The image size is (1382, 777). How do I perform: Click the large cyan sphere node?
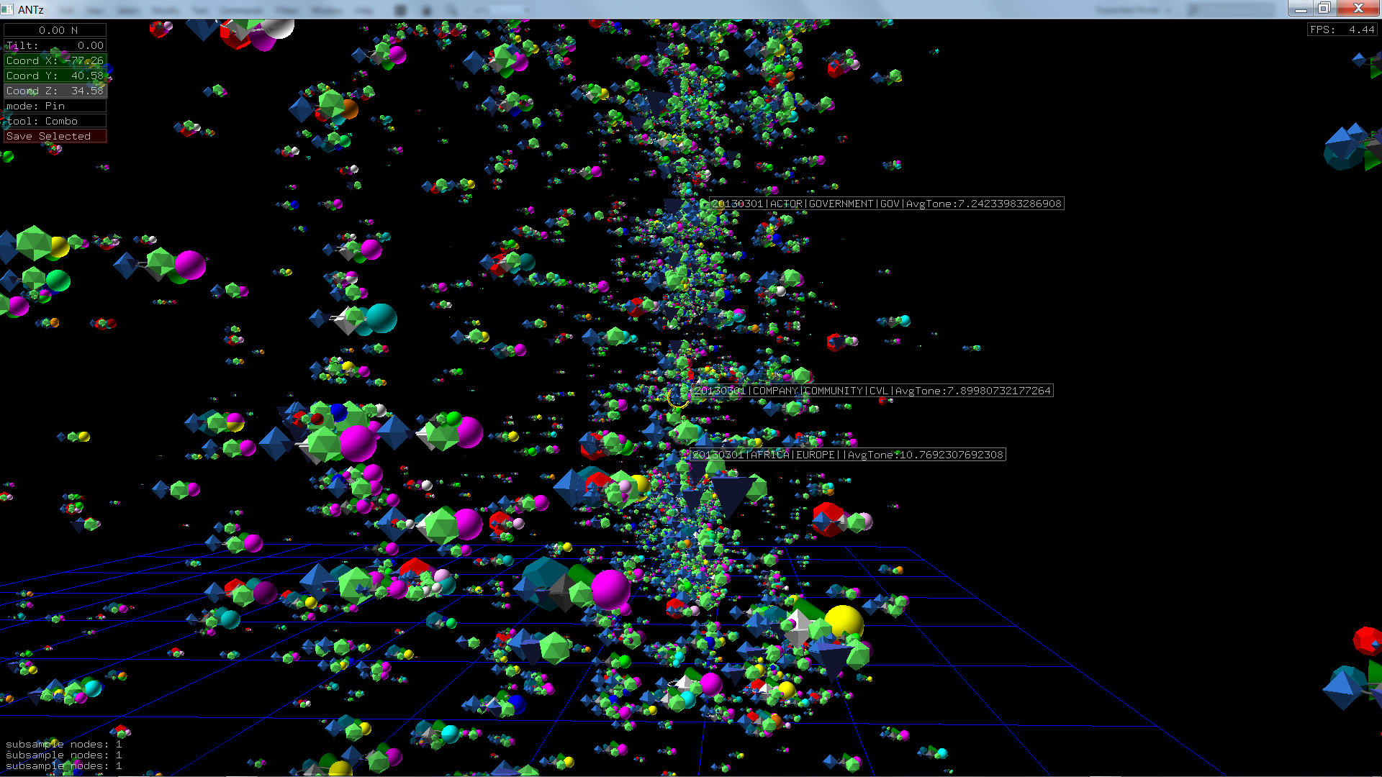381,318
